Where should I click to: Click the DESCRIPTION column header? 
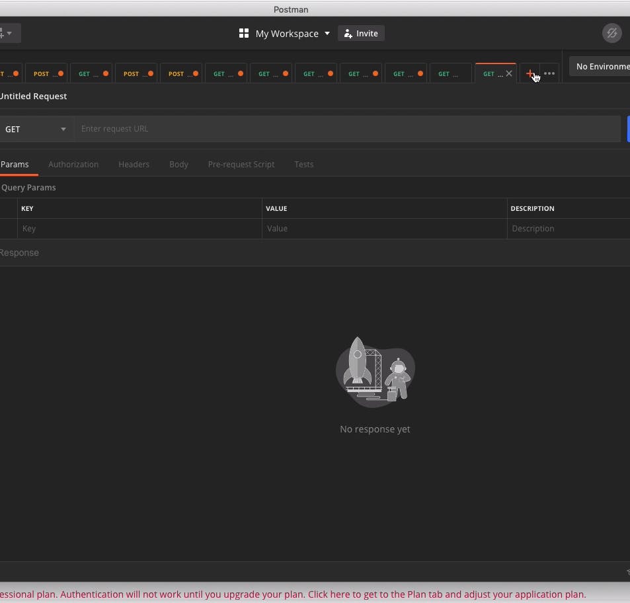[532, 208]
